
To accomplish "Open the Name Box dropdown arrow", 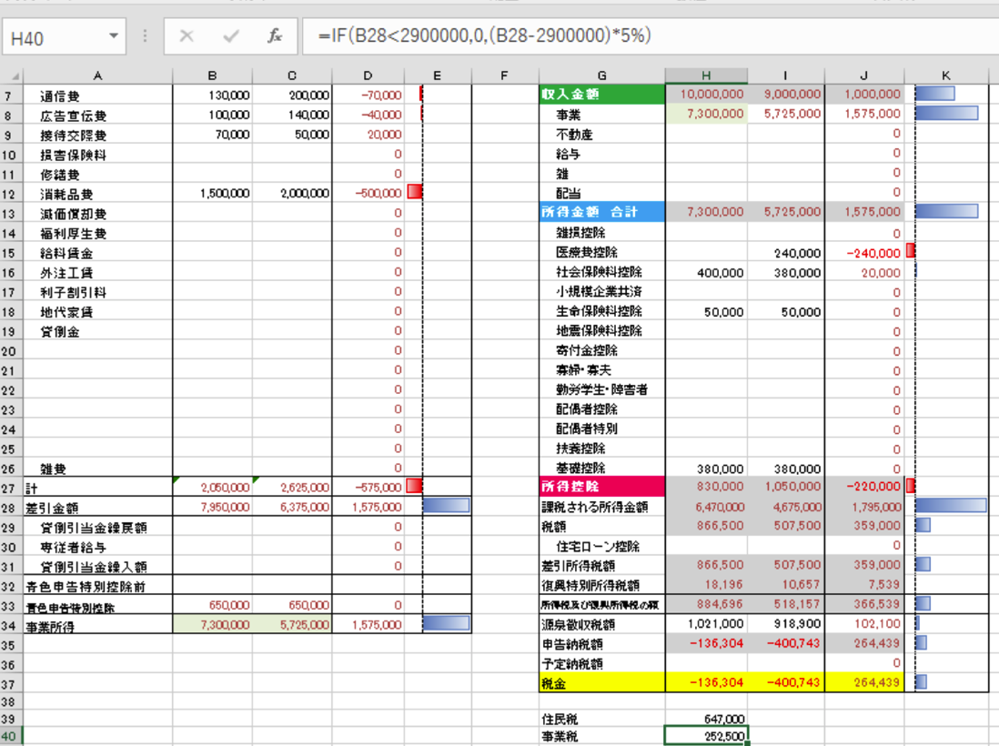I will 114,36.
